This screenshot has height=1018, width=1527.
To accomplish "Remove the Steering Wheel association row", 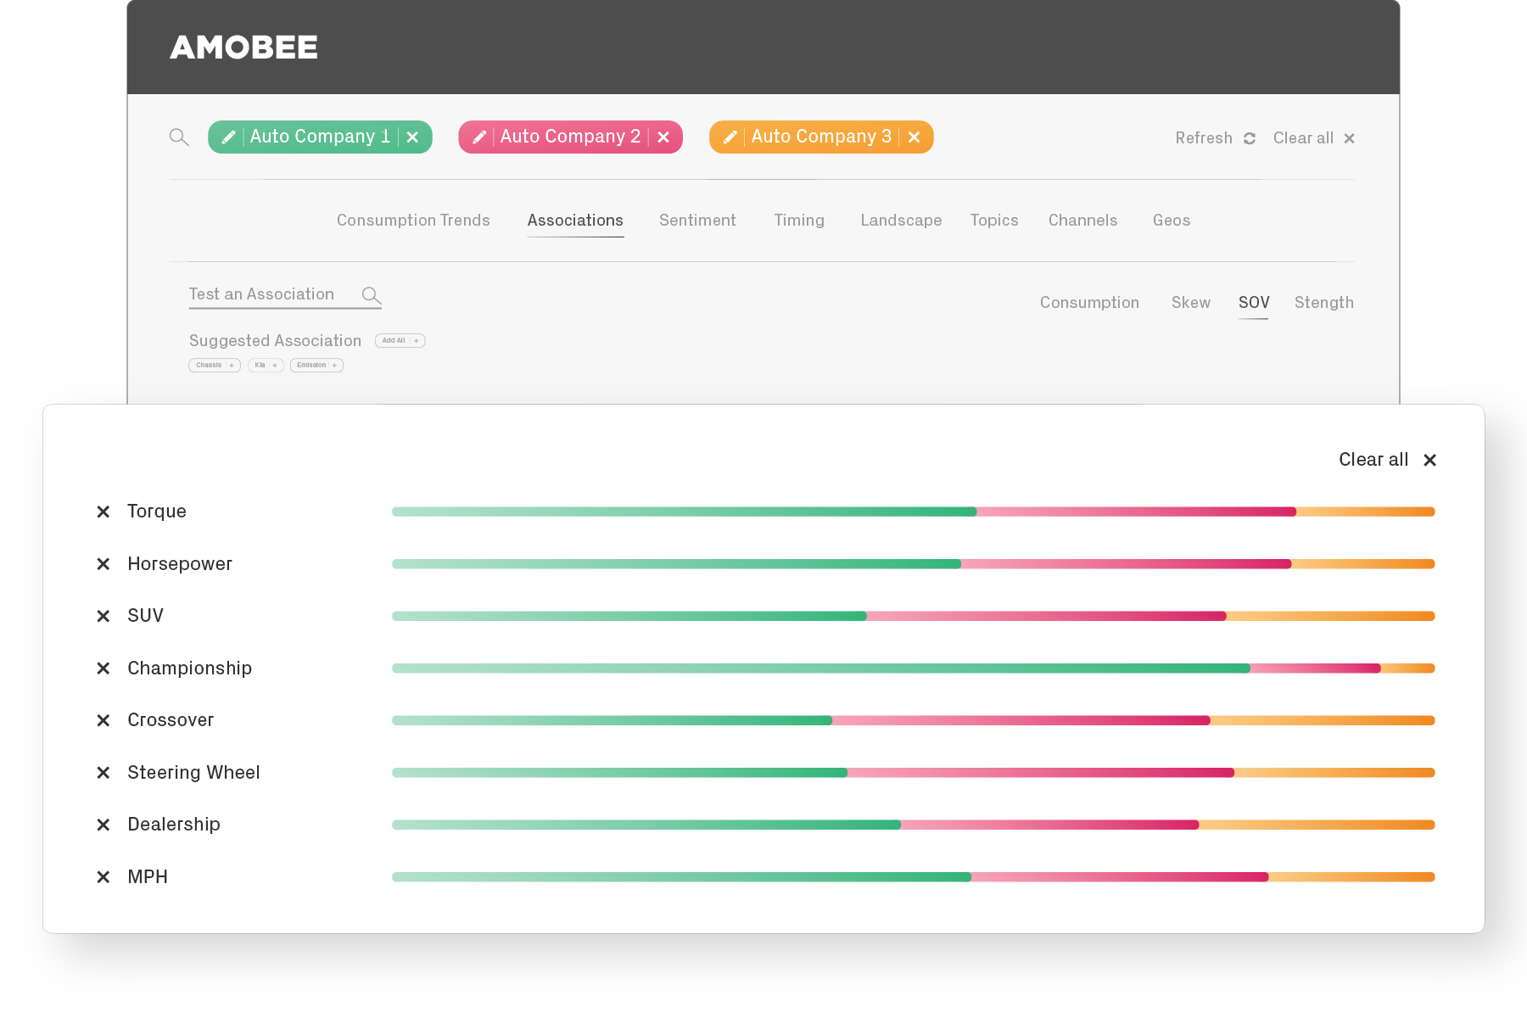I will (x=103, y=773).
